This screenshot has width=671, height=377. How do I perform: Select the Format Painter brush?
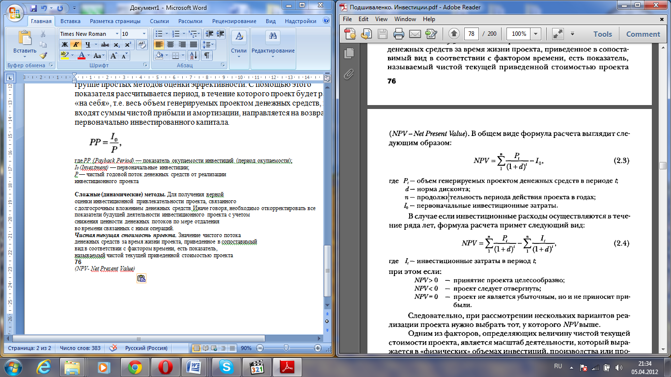(43, 56)
